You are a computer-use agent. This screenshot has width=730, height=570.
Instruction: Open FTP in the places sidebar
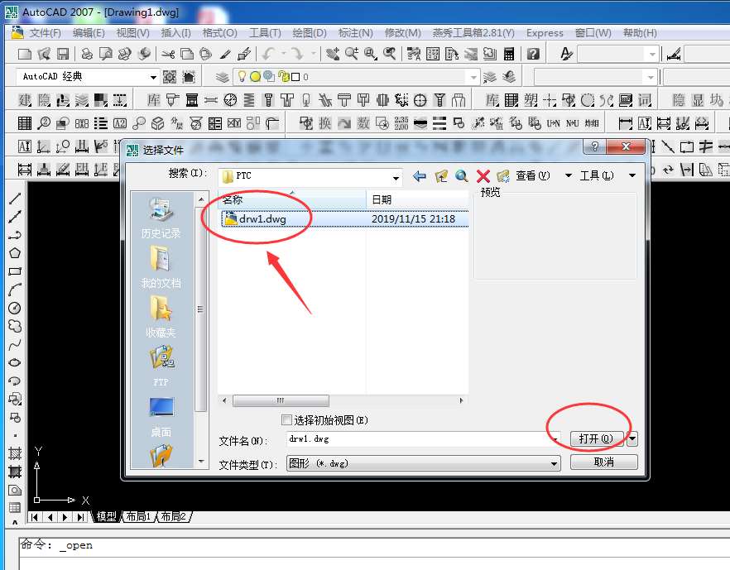tap(161, 366)
